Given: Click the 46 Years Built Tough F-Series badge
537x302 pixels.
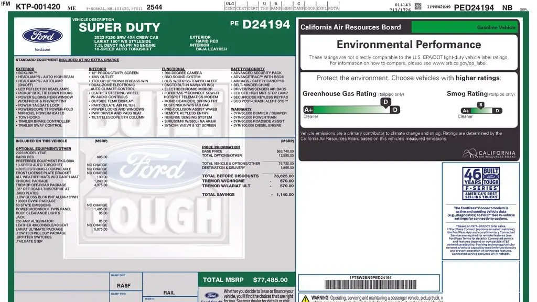Looking at the screenshot, I should 481,183.
